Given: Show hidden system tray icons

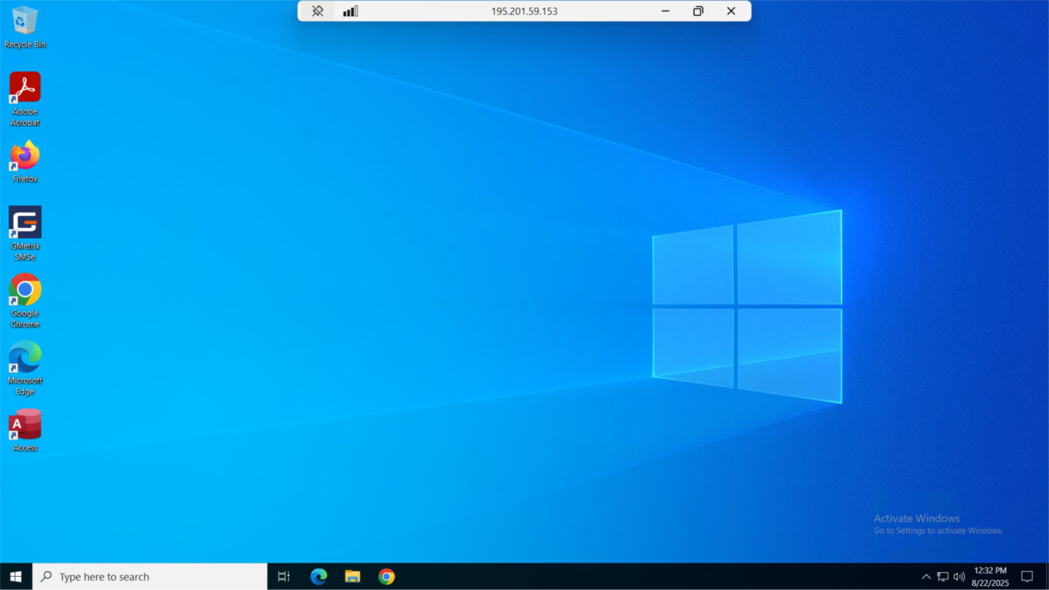Looking at the screenshot, I should point(926,577).
